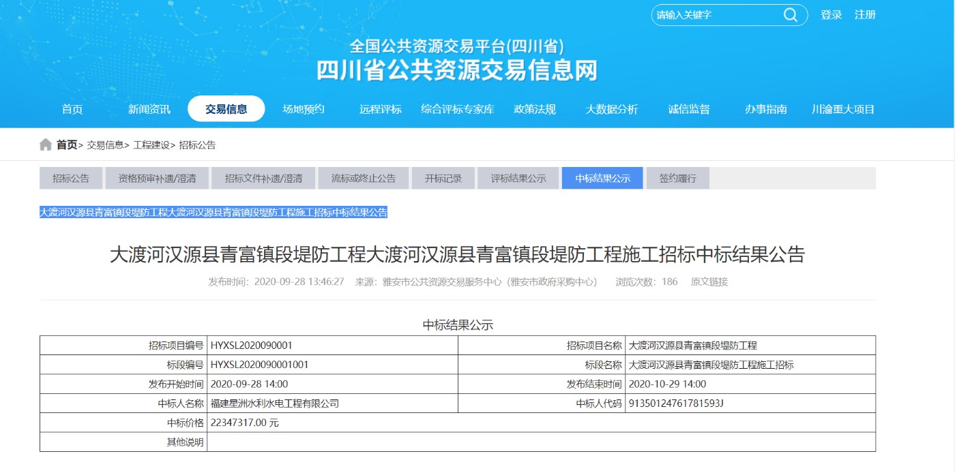The width and height of the screenshot is (955, 471).
Task: Click the 原文链接 source link
Action: pyautogui.click(x=709, y=282)
